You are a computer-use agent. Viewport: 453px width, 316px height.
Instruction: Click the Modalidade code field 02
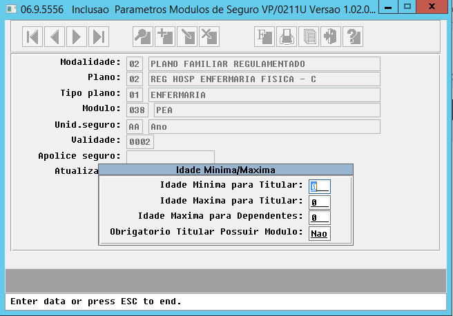pos(135,63)
